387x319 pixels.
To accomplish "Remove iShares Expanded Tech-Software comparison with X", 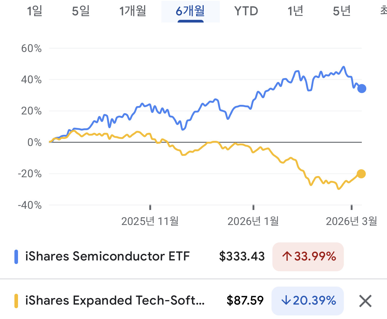I will click(365, 301).
